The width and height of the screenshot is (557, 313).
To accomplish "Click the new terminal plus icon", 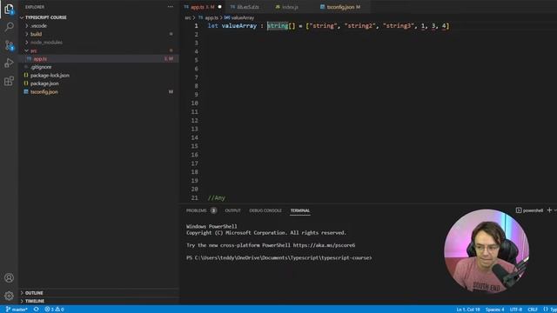I will (x=549, y=210).
